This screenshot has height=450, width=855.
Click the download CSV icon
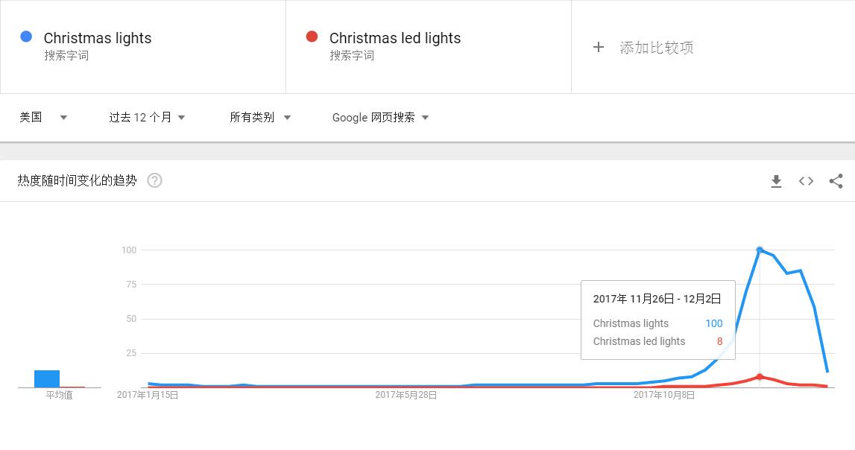pos(776,180)
